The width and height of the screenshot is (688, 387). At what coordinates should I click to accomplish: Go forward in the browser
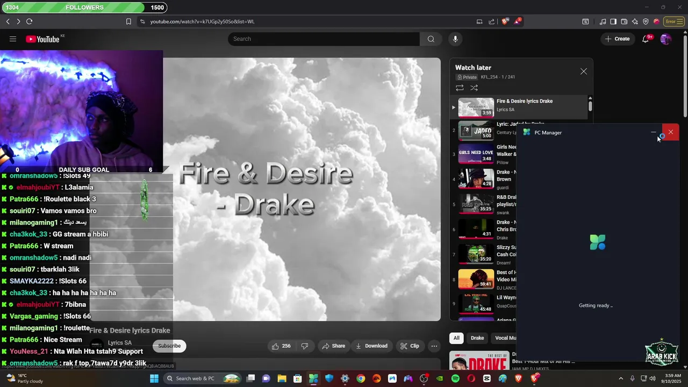coord(18,21)
